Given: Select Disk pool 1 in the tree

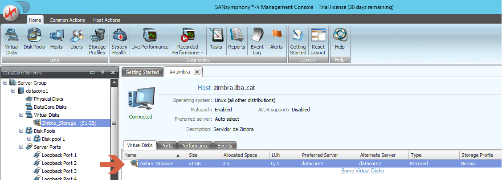Looking at the screenshot, I should tap(53, 139).
